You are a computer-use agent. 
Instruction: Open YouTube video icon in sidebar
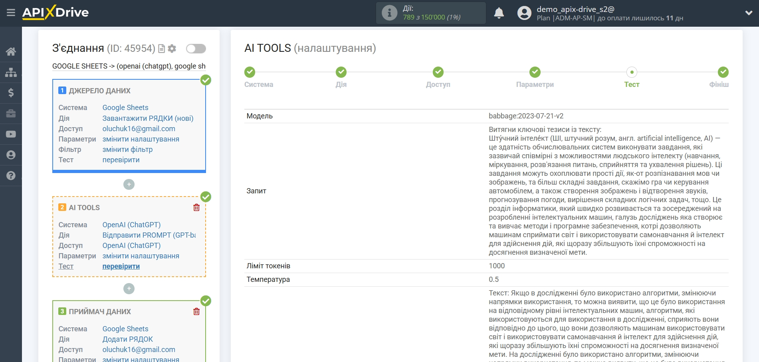tap(11, 134)
